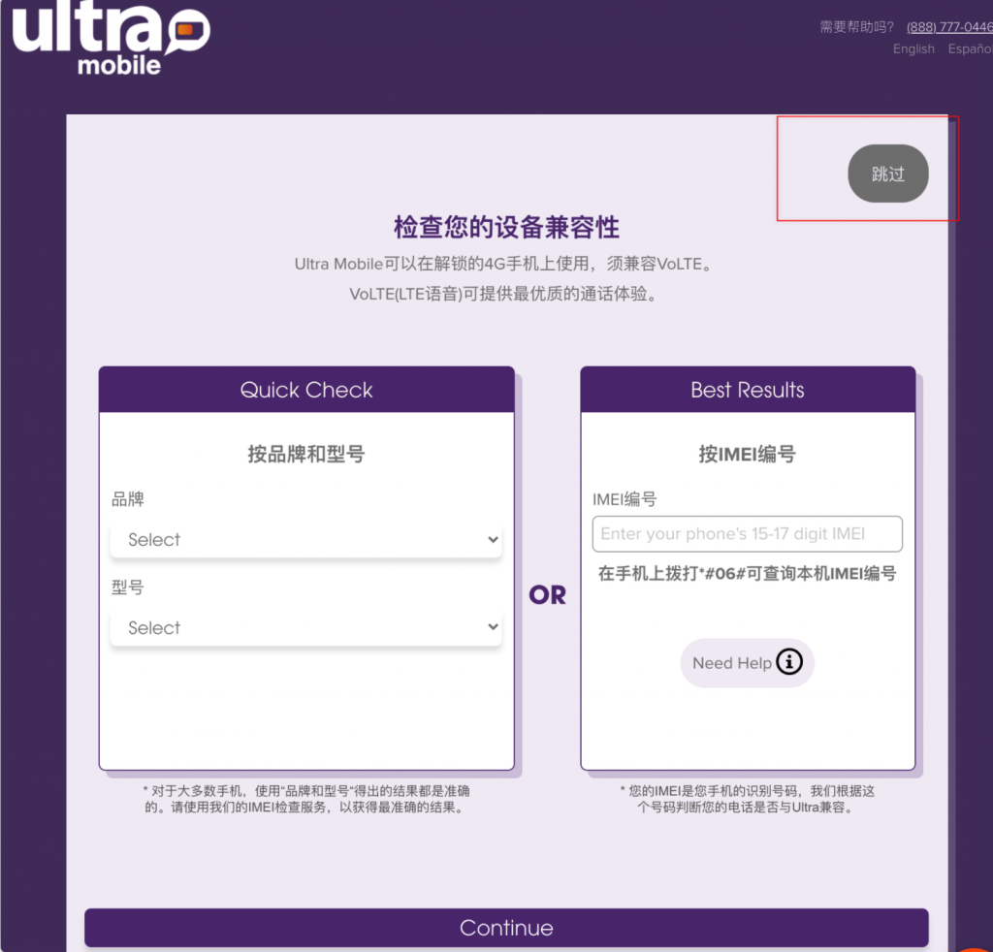Click the 按IMEI编号 subtitle
993x952 pixels.
click(748, 454)
